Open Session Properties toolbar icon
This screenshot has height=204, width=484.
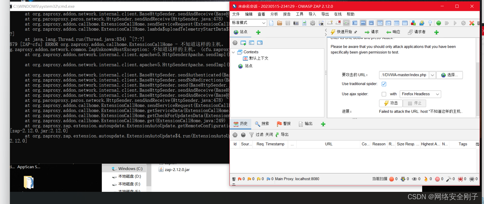pyautogui.click(x=304, y=23)
